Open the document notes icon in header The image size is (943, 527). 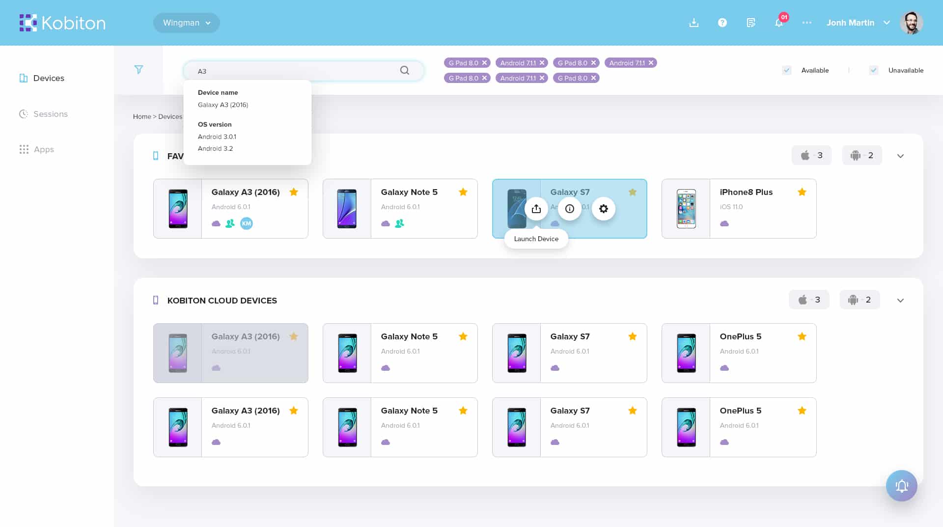(x=750, y=23)
